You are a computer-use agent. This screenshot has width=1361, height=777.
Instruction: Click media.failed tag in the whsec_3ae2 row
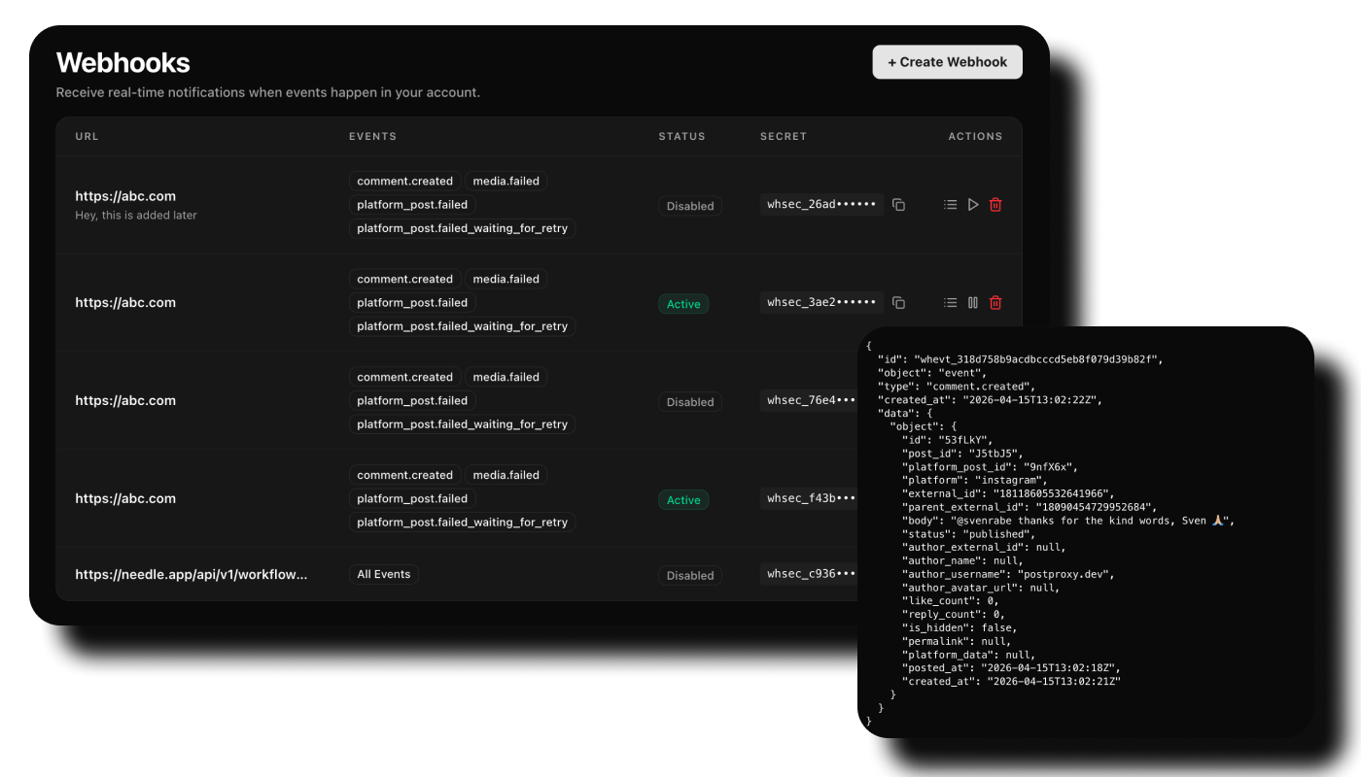pos(506,279)
